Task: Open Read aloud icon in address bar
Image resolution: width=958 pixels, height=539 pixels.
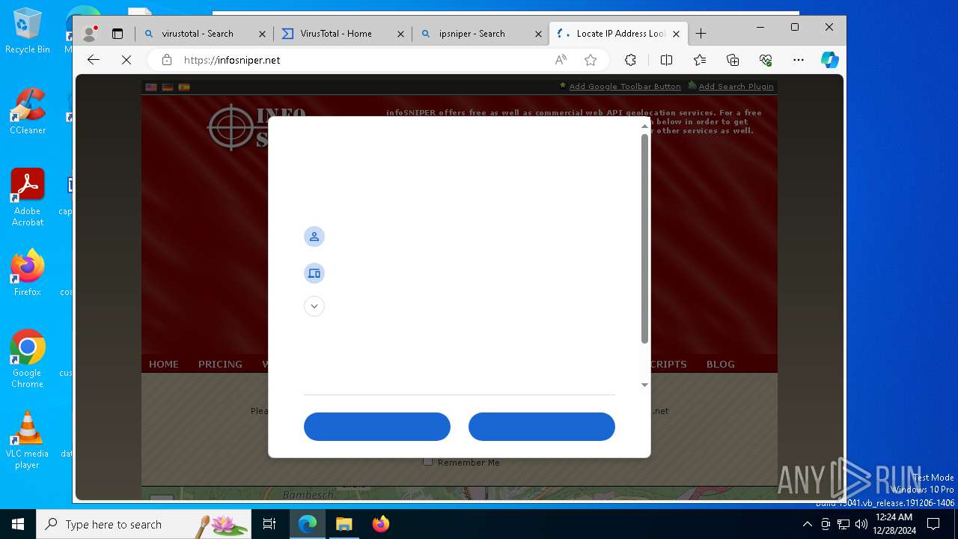Action: click(561, 60)
